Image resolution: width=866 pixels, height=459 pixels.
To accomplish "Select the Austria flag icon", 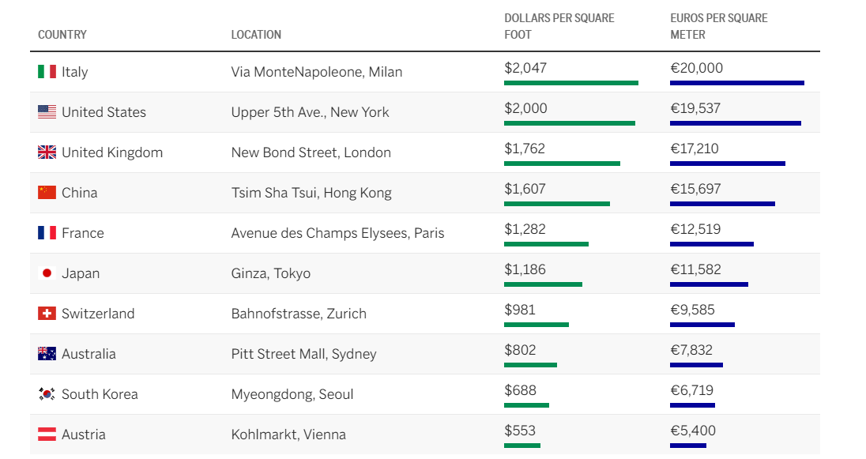I will [47, 435].
